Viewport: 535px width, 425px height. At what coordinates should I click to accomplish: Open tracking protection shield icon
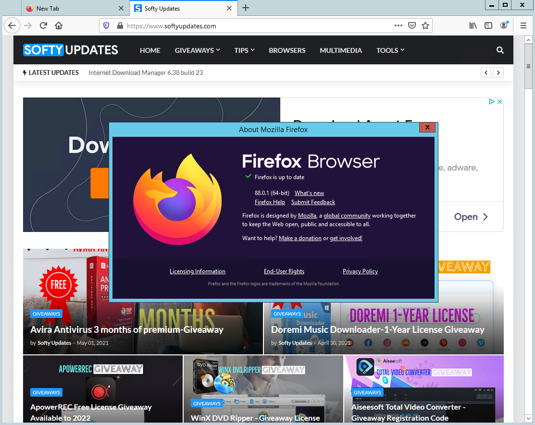(106, 26)
